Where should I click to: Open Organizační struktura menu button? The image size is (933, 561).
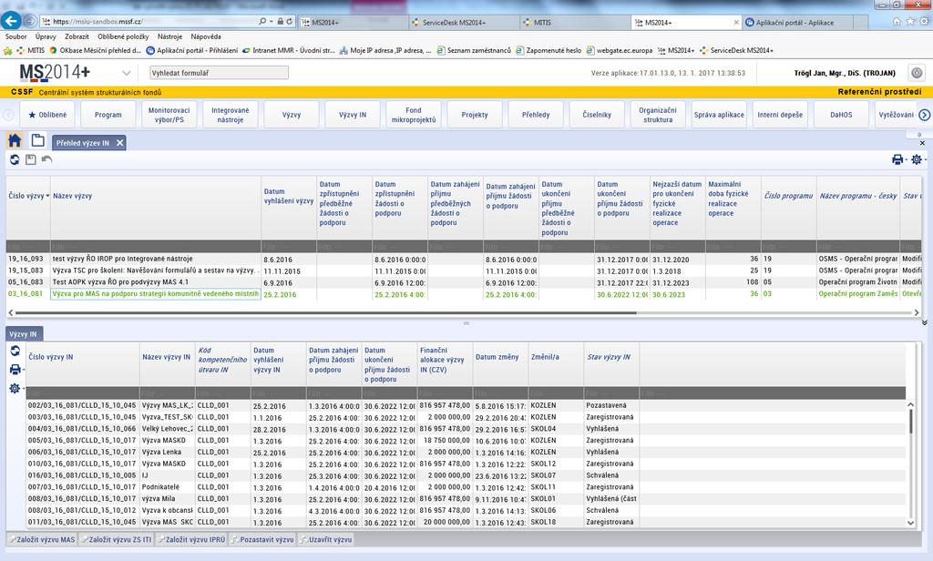658,115
